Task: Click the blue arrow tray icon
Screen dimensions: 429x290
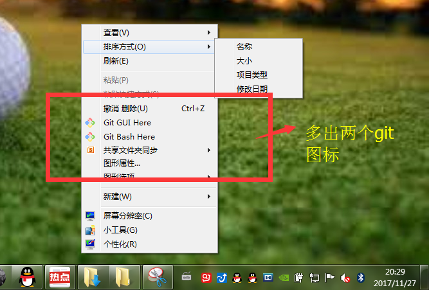Action: tap(222, 278)
